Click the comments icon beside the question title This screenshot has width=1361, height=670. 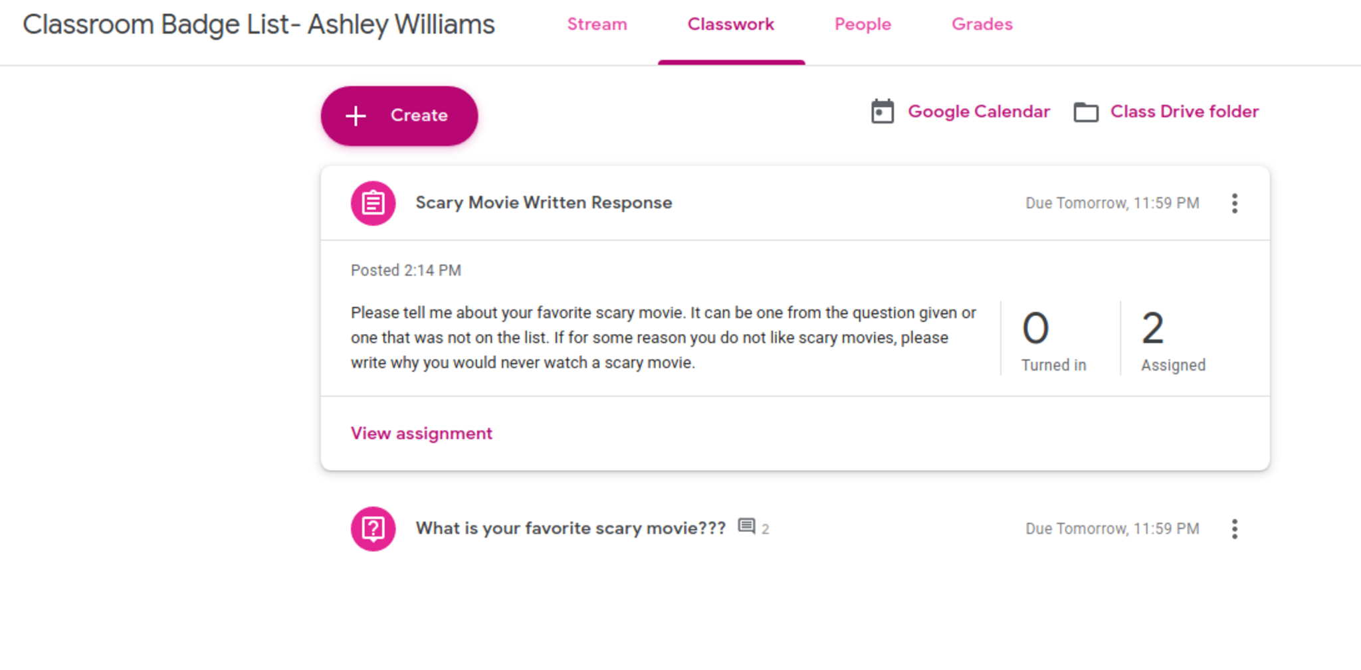747,527
